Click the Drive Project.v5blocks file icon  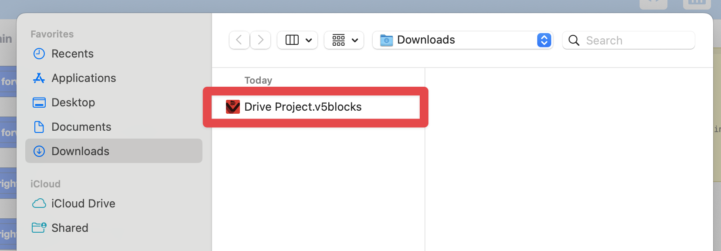[x=233, y=107]
